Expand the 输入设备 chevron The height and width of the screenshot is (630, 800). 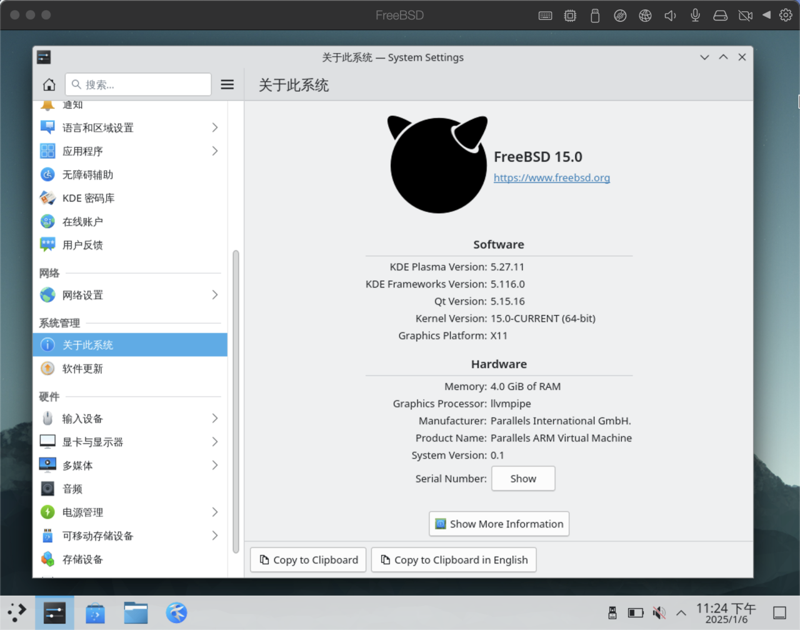(215, 419)
